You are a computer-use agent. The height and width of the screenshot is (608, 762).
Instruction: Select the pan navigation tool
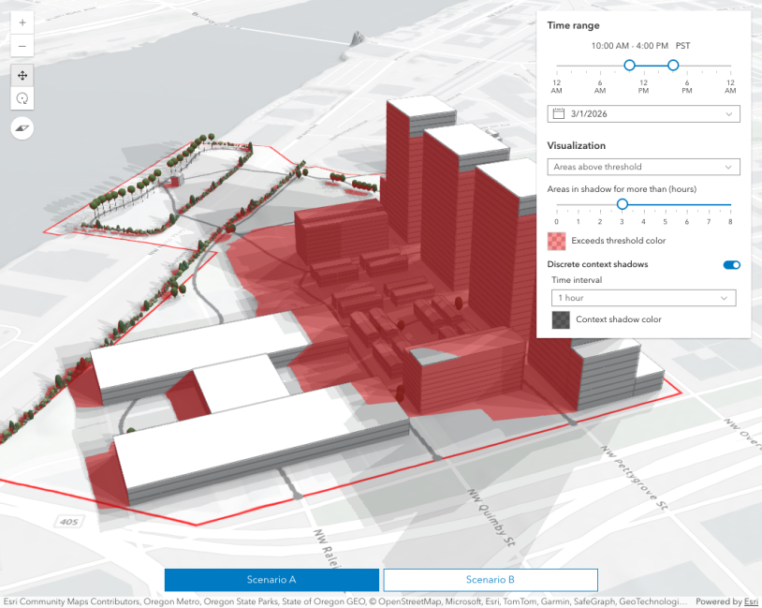coord(22,75)
